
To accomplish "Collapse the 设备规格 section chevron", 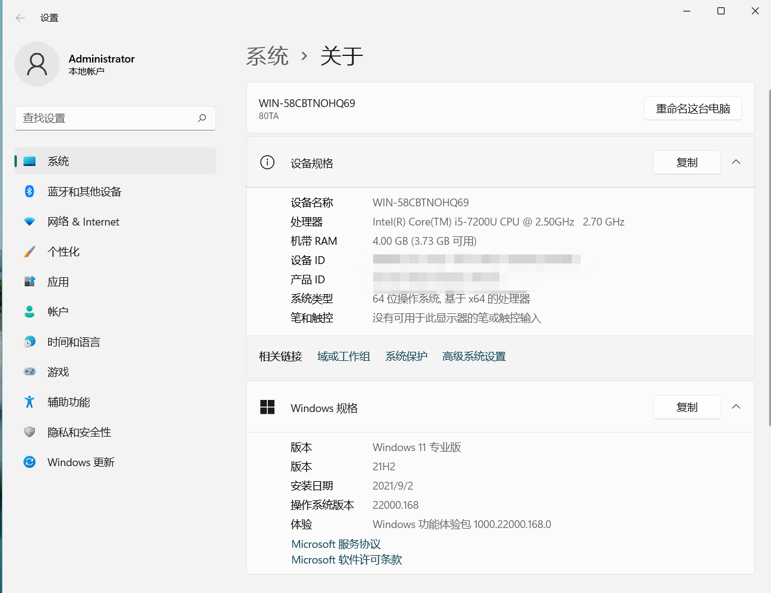I will (x=736, y=162).
